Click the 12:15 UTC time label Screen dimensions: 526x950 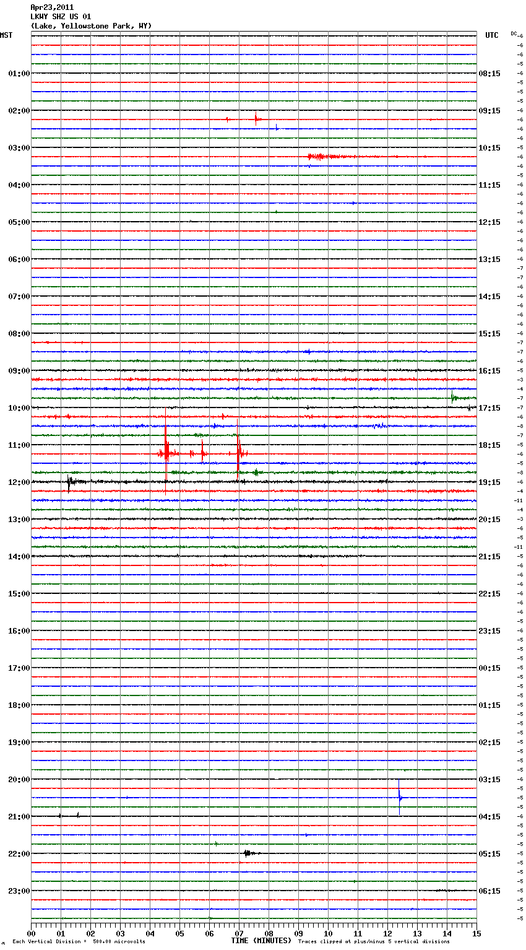489,222
